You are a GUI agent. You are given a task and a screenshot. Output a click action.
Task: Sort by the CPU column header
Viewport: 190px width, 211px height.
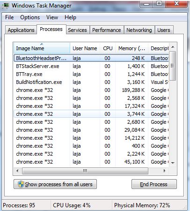pos(108,48)
